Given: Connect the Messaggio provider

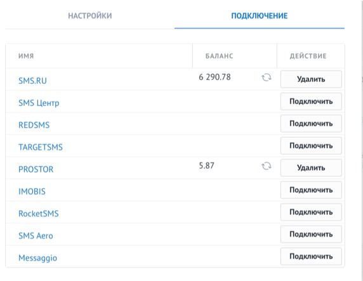Looking at the screenshot, I should [x=311, y=256].
